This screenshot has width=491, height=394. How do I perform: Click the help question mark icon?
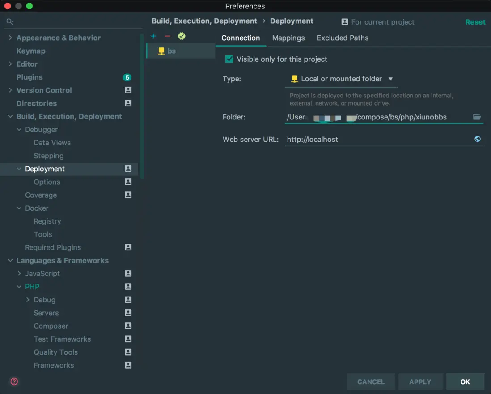tap(14, 381)
